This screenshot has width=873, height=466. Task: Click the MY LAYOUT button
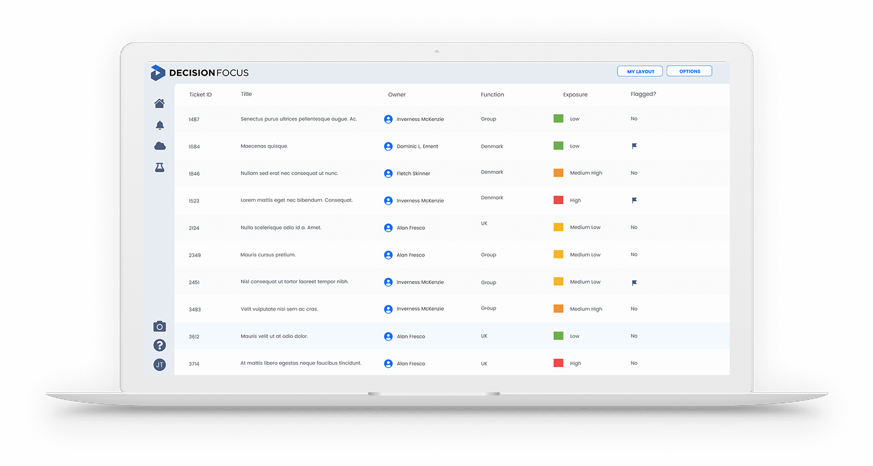[x=640, y=72]
